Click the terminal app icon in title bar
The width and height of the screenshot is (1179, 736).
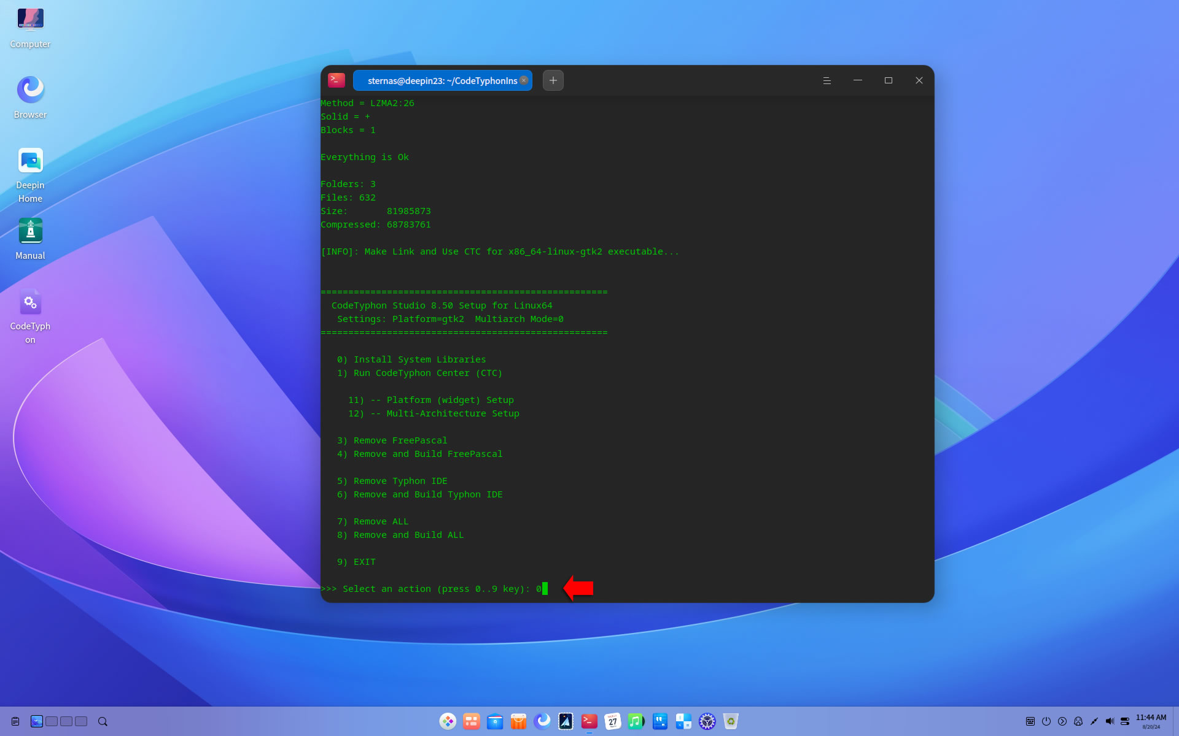[x=337, y=80]
